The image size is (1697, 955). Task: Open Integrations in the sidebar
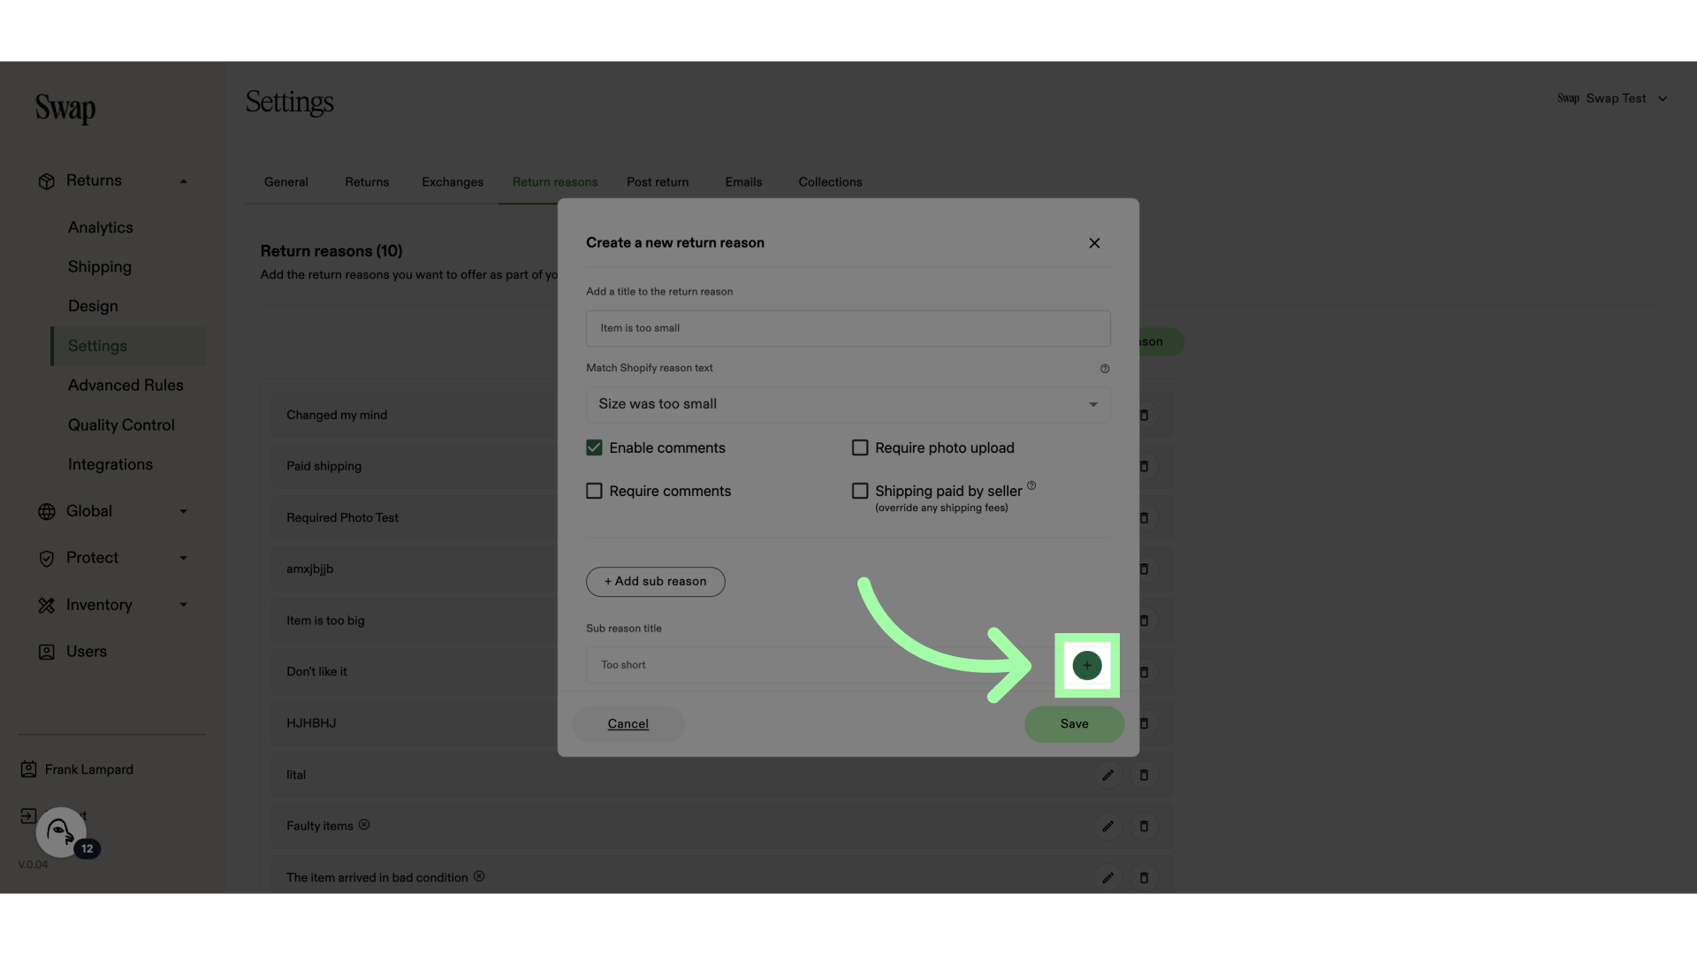110,465
